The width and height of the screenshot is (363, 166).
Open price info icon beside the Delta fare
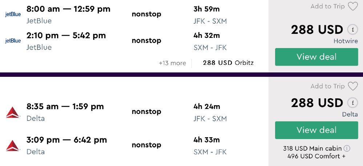pos(351,103)
